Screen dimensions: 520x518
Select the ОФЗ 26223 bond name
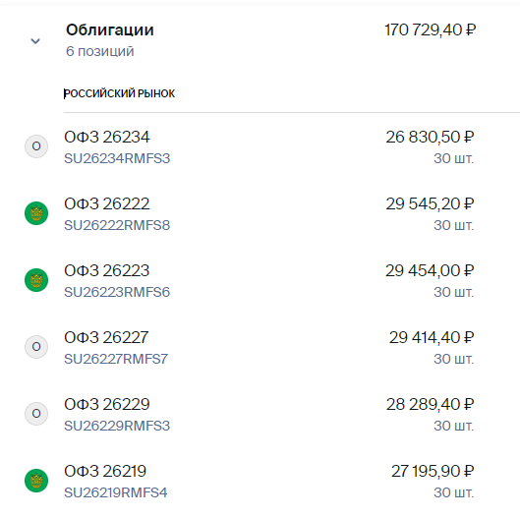tap(107, 270)
